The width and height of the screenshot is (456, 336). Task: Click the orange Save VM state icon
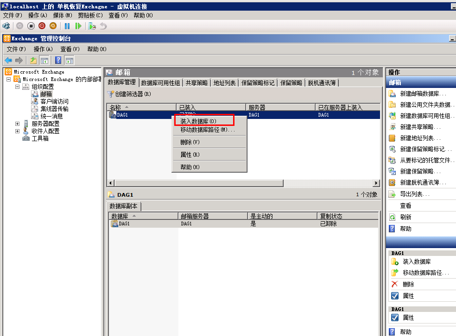click(53, 26)
